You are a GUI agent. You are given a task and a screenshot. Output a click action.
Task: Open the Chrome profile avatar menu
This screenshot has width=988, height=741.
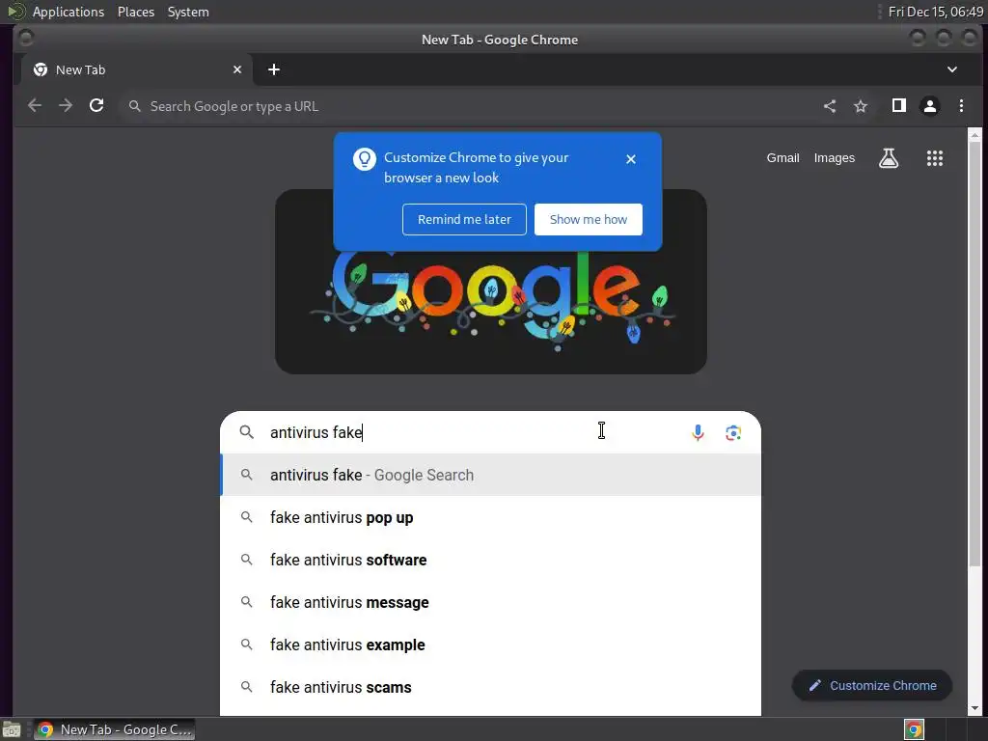coord(930,106)
